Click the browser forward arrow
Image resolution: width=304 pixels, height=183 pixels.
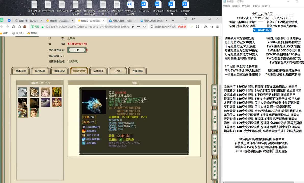tap(7, 27)
